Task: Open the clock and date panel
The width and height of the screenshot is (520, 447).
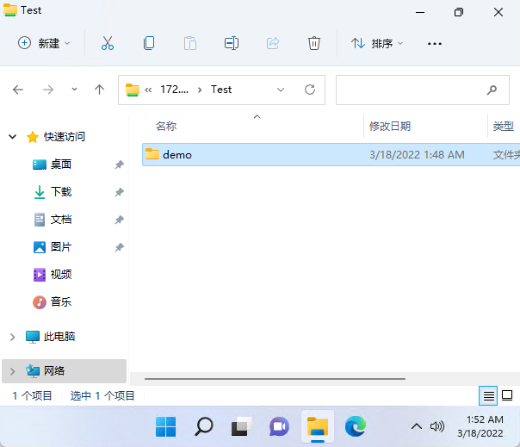Action: tap(480, 426)
